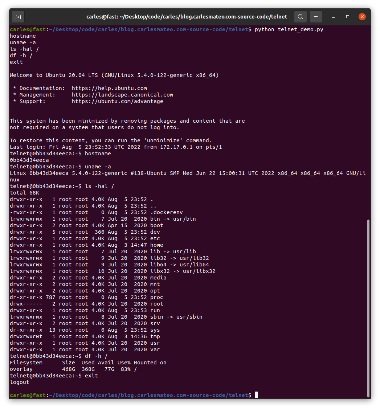Close the terminal window
This screenshot has height=409, width=380.
click(362, 17)
